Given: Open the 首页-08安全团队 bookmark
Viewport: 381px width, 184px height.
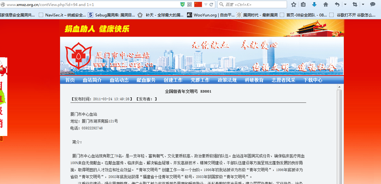Looking at the screenshot, I should point(303,15).
